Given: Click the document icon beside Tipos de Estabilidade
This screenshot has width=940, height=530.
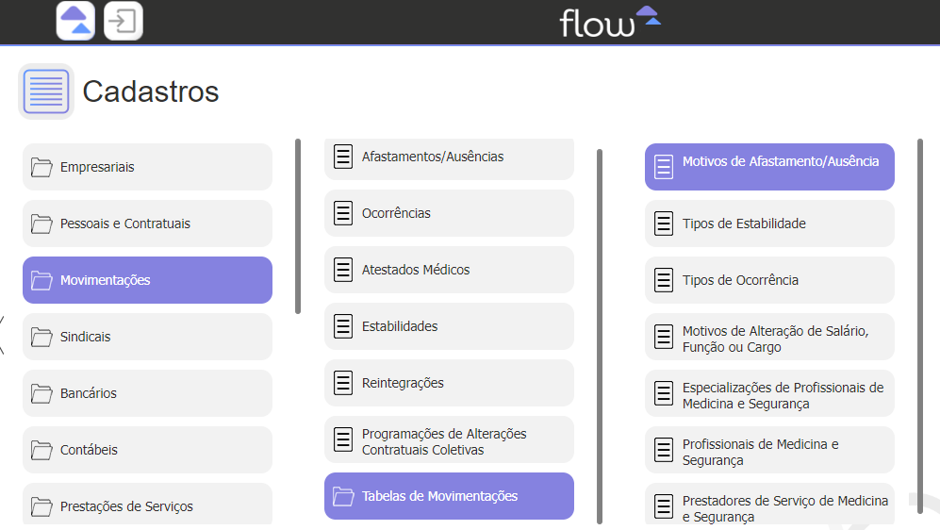Looking at the screenshot, I should (664, 224).
